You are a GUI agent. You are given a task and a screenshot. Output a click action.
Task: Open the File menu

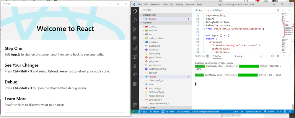click(140, 4)
